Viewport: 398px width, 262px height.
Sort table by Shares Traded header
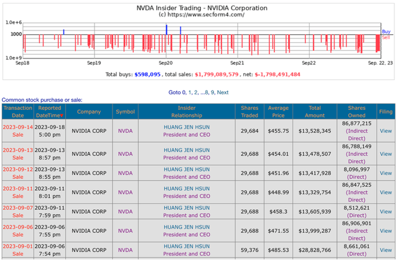(x=249, y=112)
